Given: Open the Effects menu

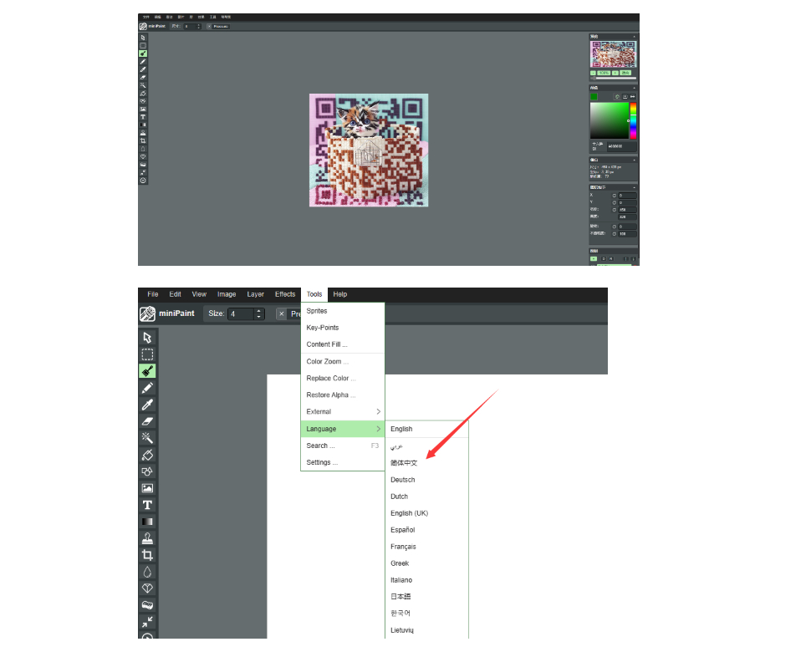Looking at the screenshot, I should [285, 294].
